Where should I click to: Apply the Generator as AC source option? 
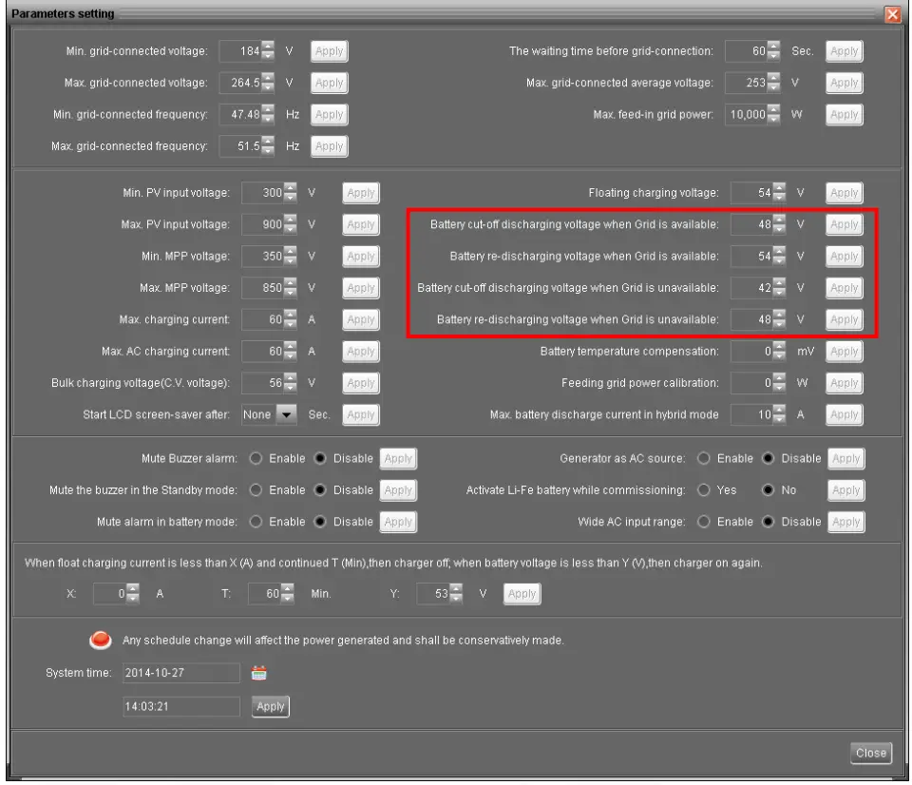pos(846,458)
